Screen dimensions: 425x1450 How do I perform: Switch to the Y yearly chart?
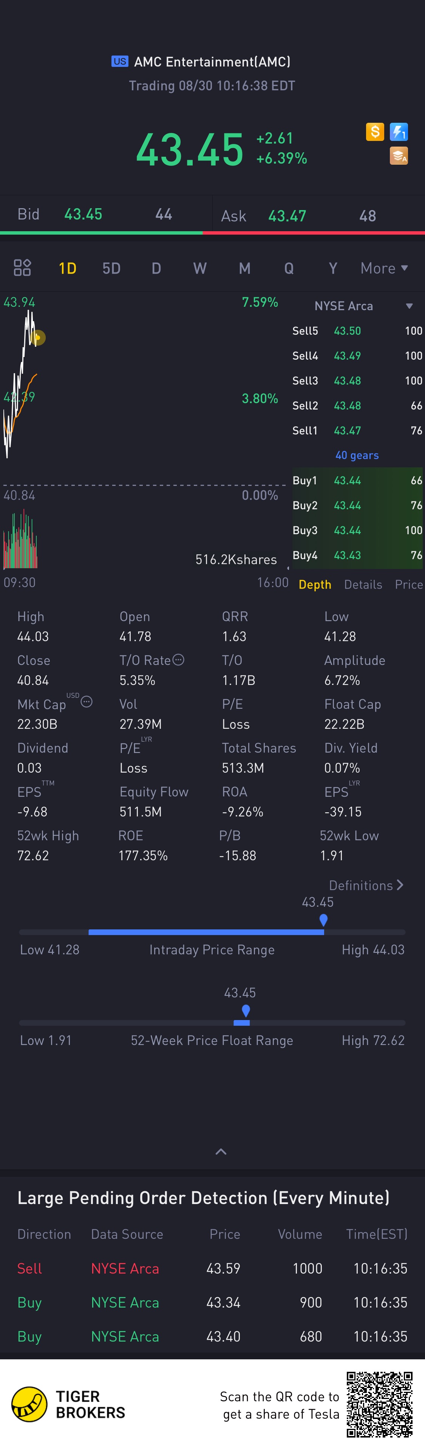pyautogui.click(x=333, y=269)
